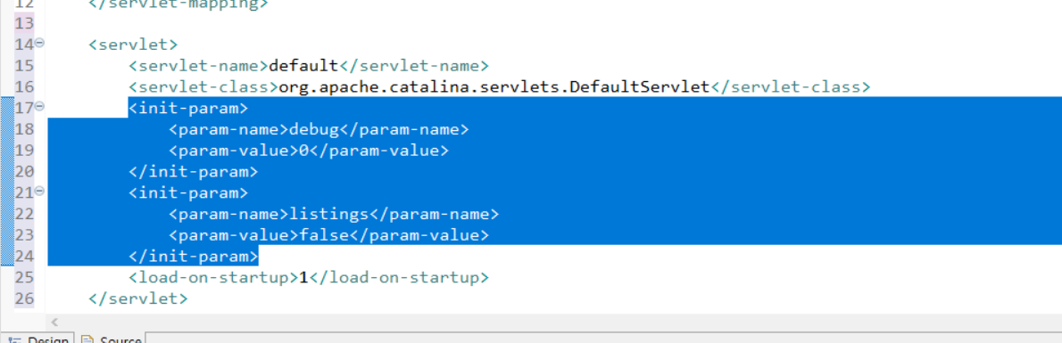Screen dimensions: 1062x343
Task: Collapse the servlet element fold at line 14
Action: point(39,44)
